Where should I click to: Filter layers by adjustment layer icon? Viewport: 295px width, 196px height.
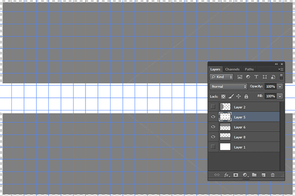click(248, 77)
